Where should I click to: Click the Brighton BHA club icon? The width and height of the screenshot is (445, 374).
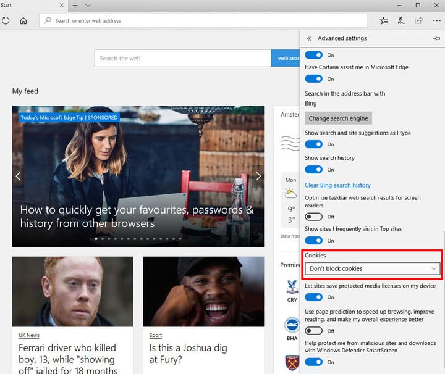(x=292, y=325)
